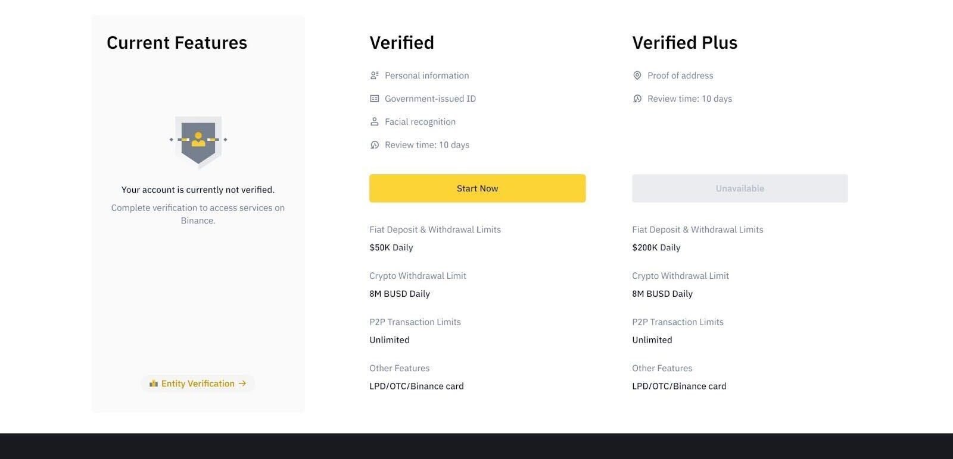953x459 pixels.
Task: Click the Government-issued ID card icon
Action: pos(375,99)
